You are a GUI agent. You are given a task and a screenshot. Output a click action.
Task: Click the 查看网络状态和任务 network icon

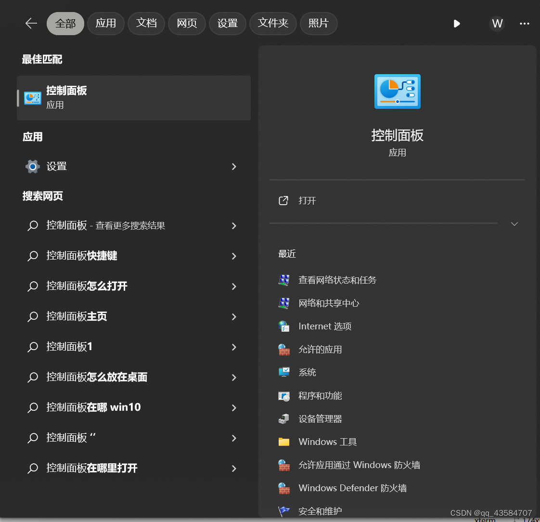pos(284,280)
